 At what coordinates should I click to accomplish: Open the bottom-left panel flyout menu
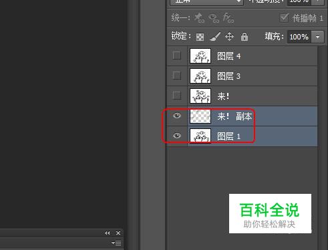[116, 243]
